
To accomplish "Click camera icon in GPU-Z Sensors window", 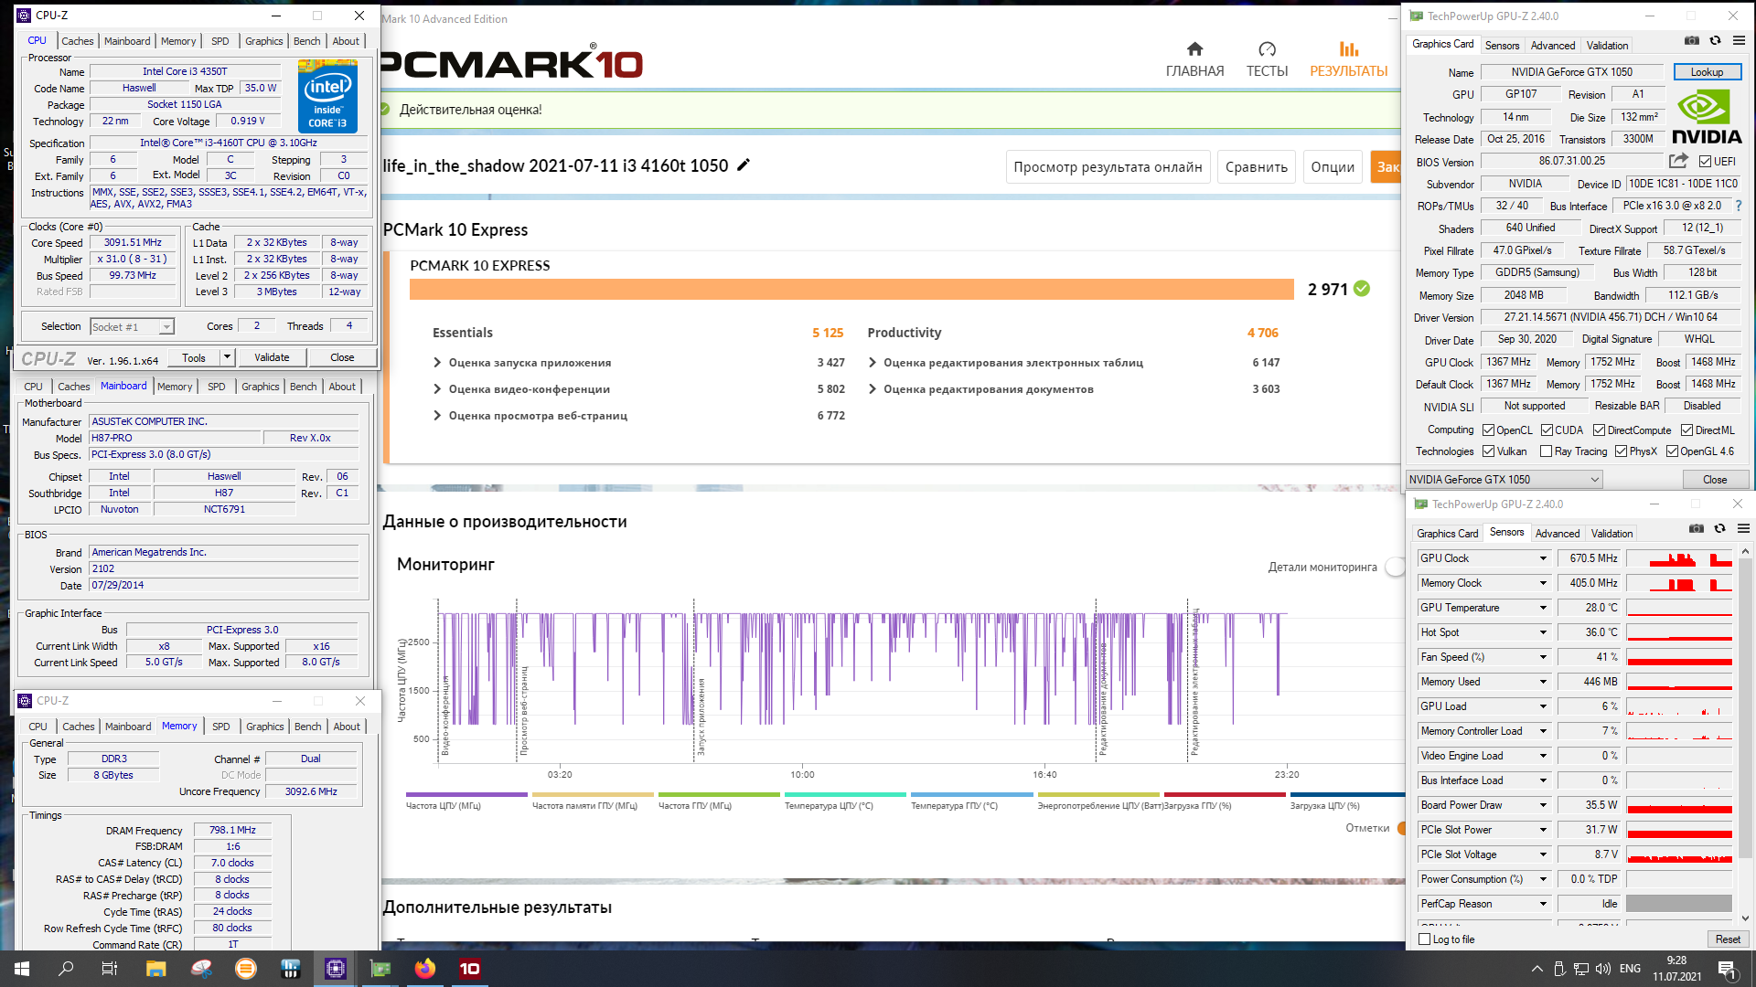I will coord(1697,528).
